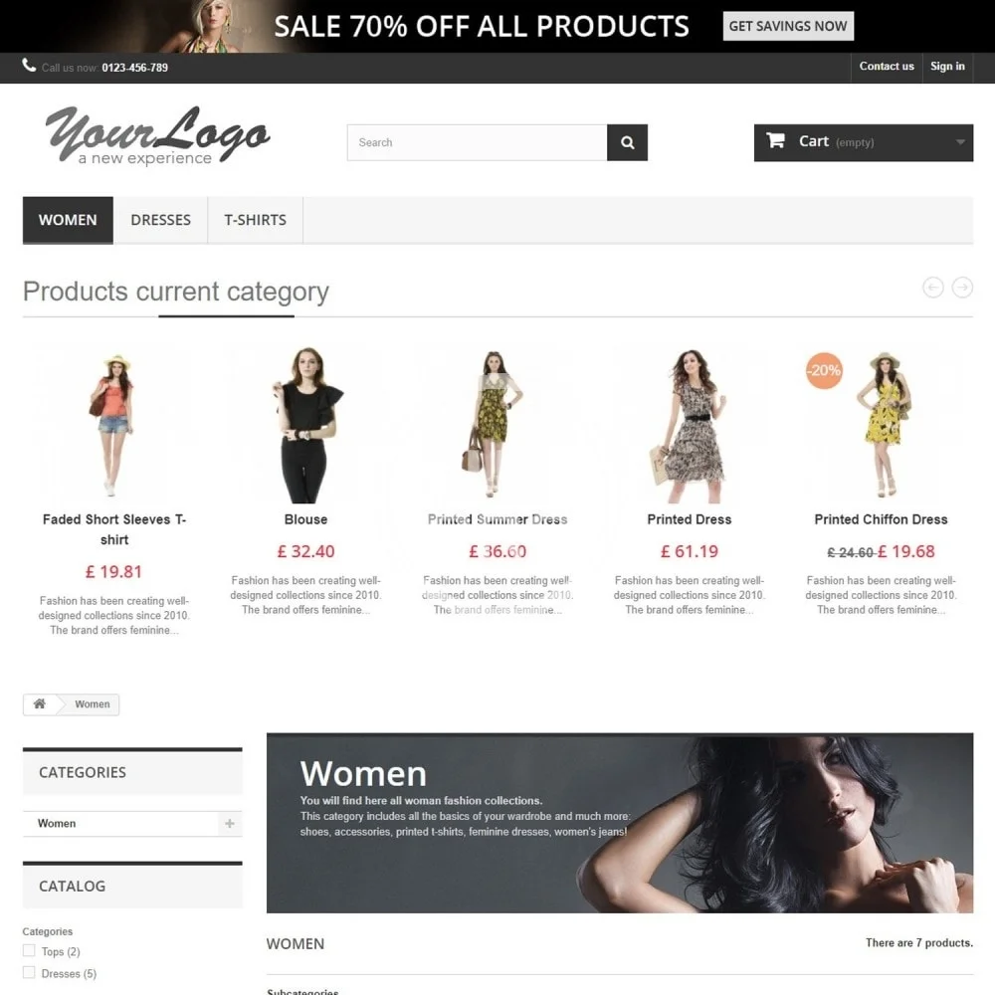Image resolution: width=995 pixels, height=995 pixels.
Task: Click the -20% discount badge
Action: 824,370
